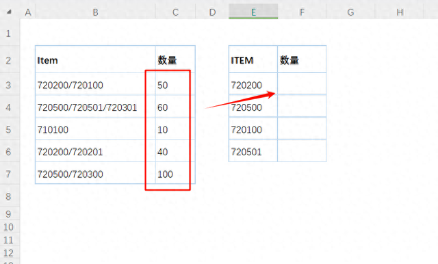Select the cell with value 100
This screenshot has width=438, height=264.
coord(175,173)
